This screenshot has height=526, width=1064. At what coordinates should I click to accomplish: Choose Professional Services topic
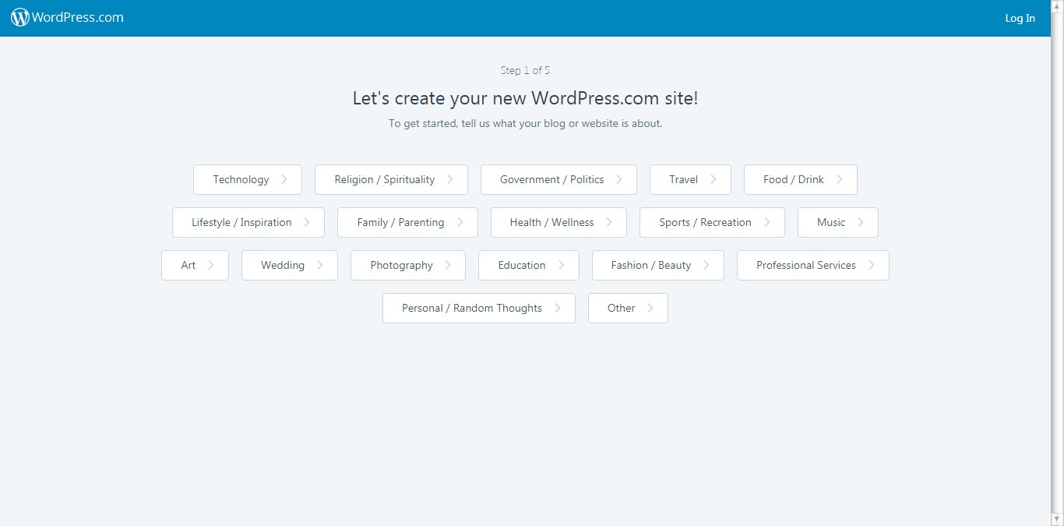coord(813,265)
